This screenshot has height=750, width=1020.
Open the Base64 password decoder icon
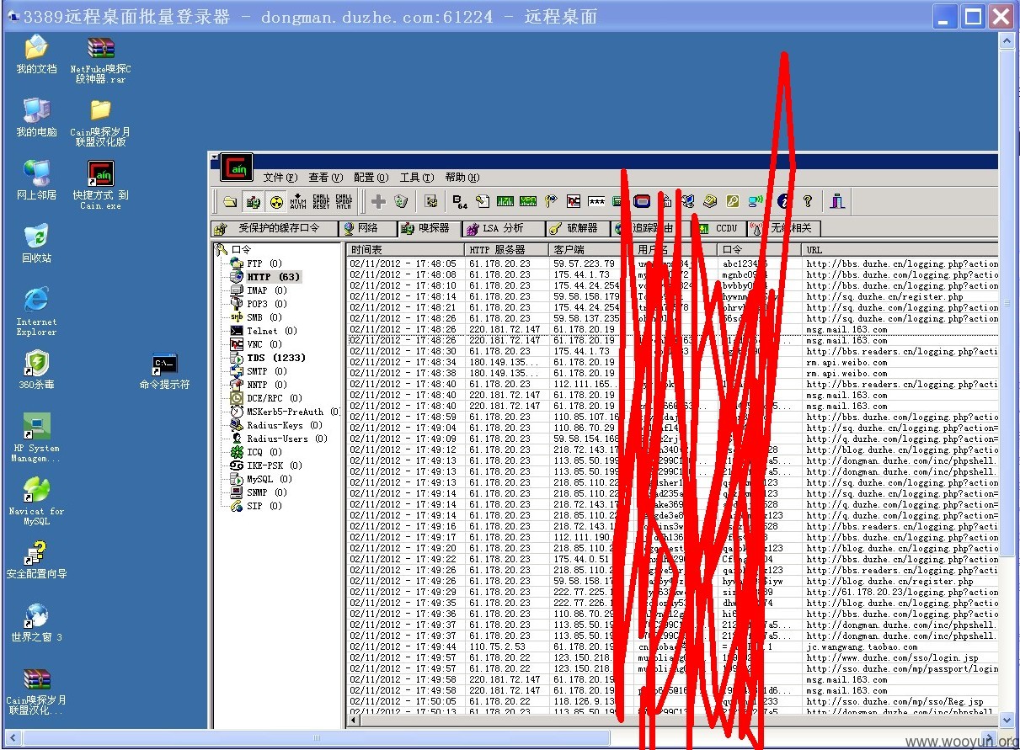(x=459, y=201)
